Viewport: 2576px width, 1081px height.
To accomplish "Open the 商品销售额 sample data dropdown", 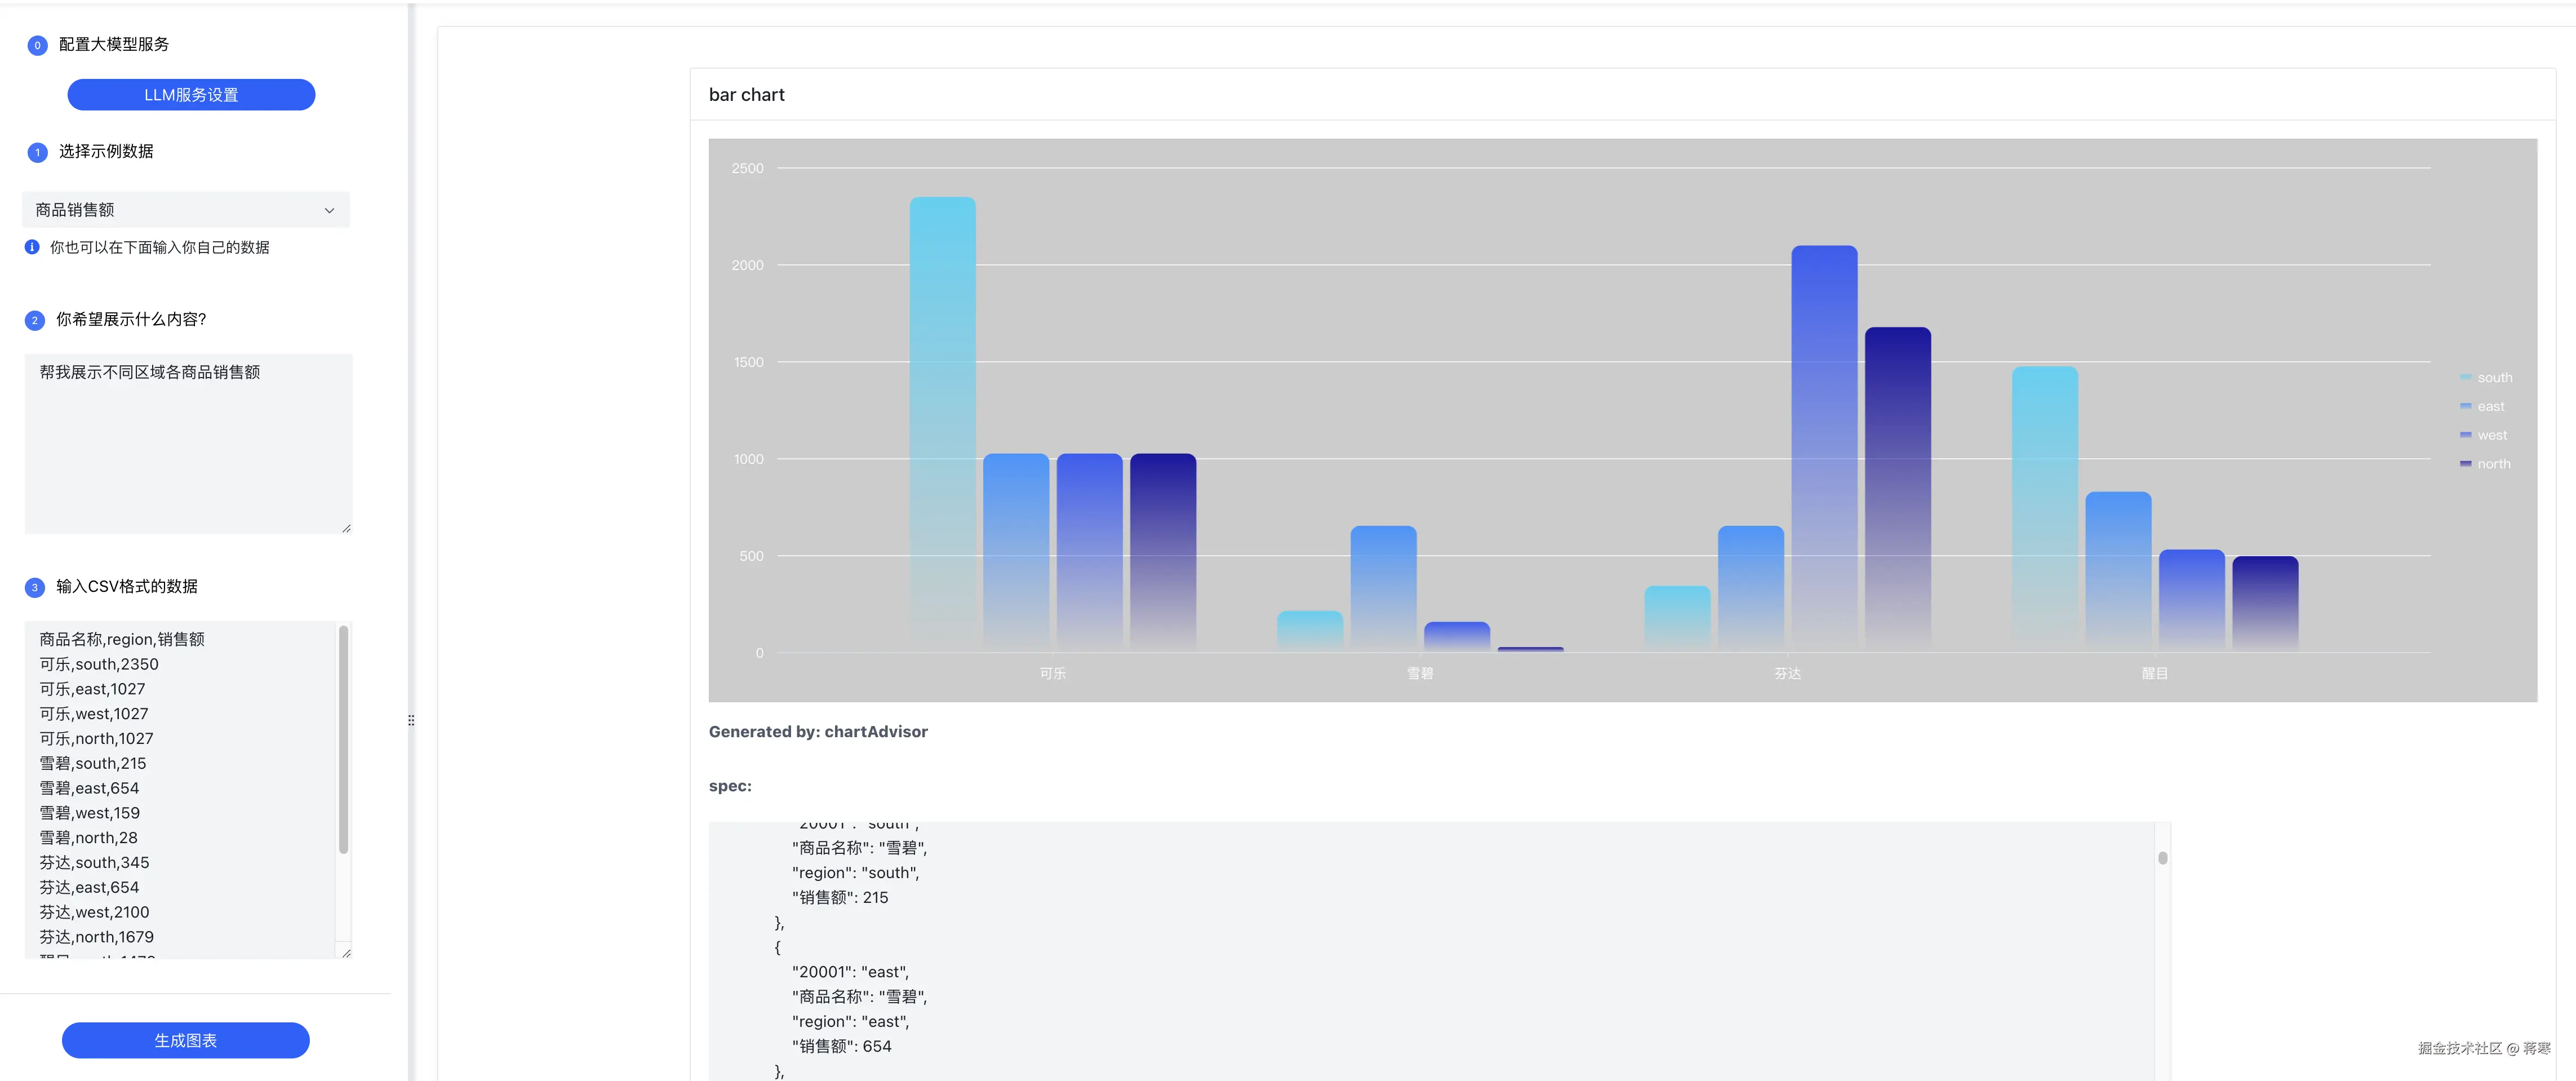I will (185, 210).
